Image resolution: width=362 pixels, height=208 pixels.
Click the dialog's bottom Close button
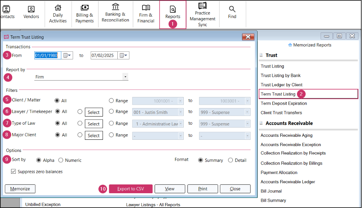pyautogui.click(x=235, y=188)
